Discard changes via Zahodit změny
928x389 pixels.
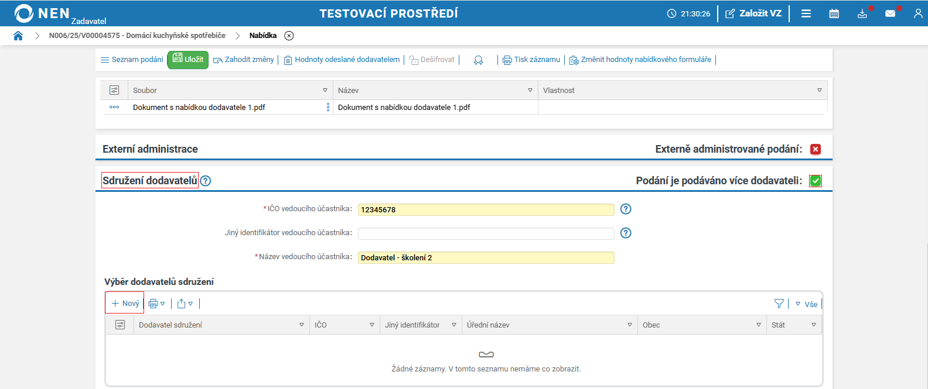pos(244,60)
